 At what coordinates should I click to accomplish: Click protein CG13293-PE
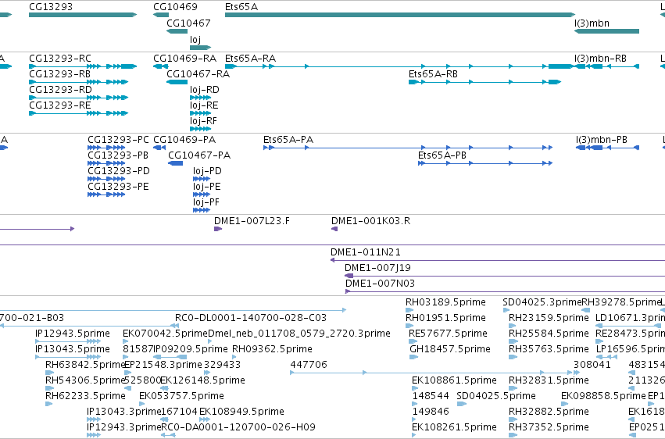pyautogui.click(x=106, y=195)
